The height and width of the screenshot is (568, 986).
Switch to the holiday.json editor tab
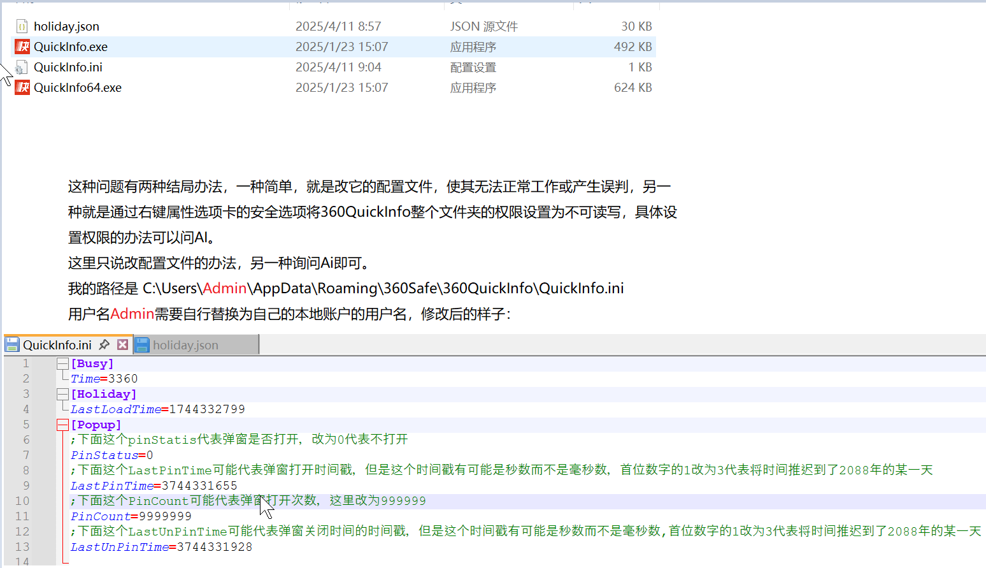tap(196, 345)
